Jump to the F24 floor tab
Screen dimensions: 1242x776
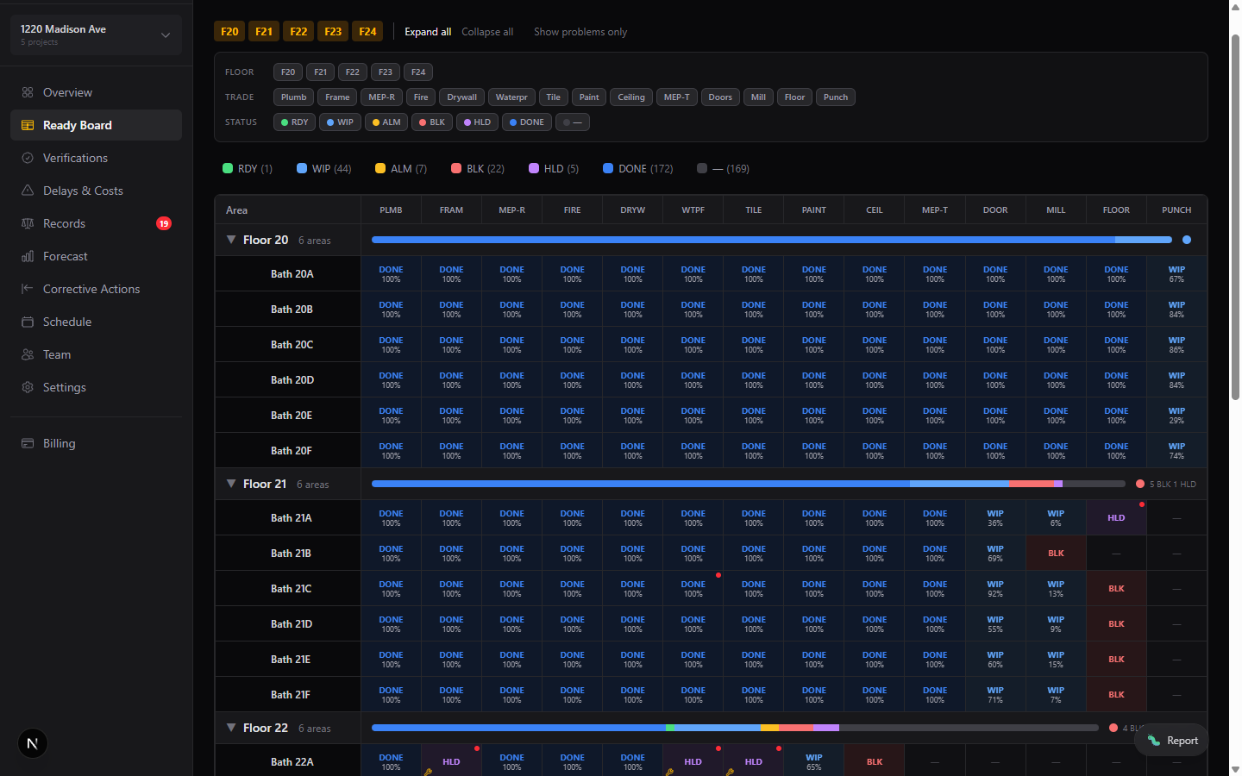coord(367,32)
